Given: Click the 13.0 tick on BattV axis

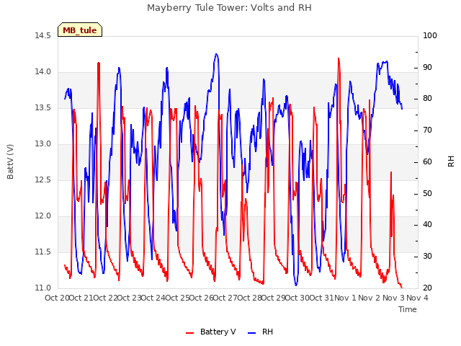Looking at the screenshot, I should [43, 144].
